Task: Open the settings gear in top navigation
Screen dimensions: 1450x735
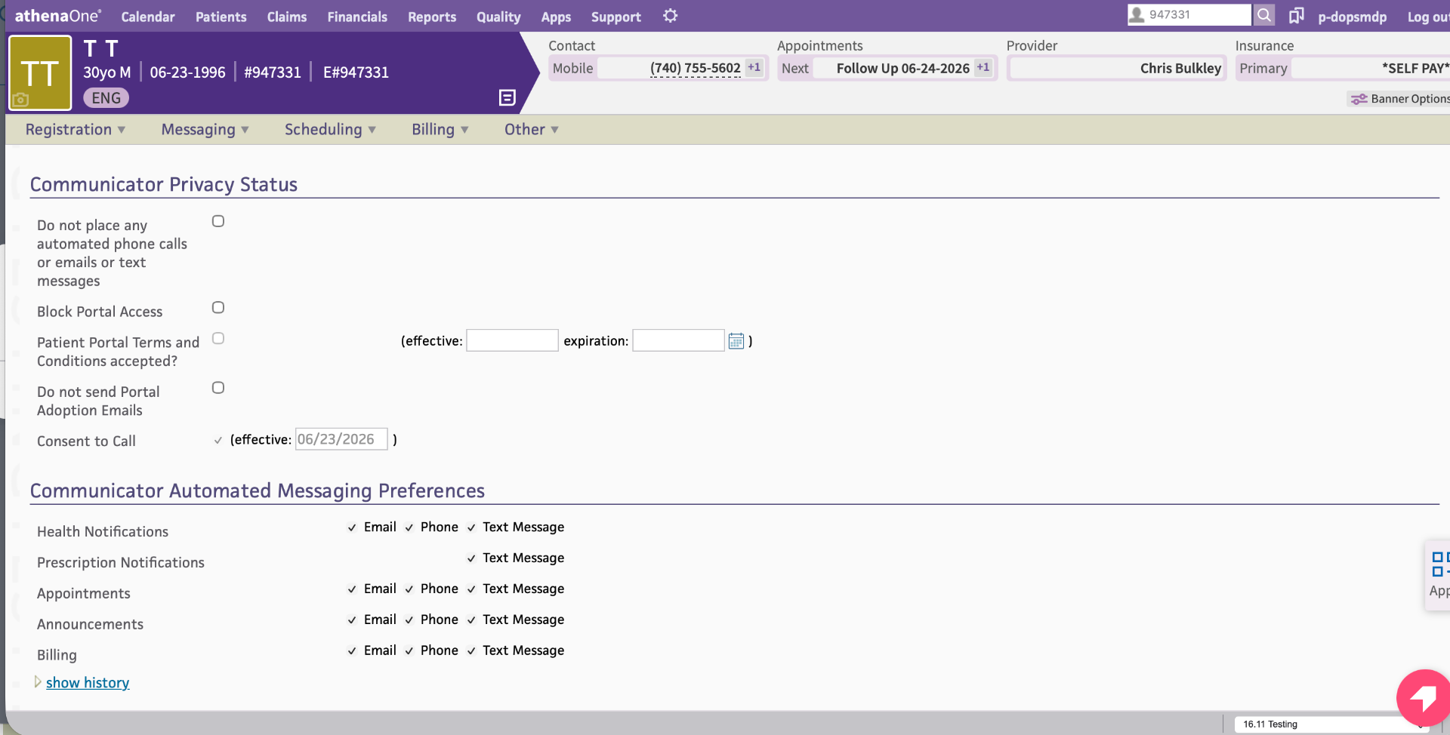Action: point(670,16)
